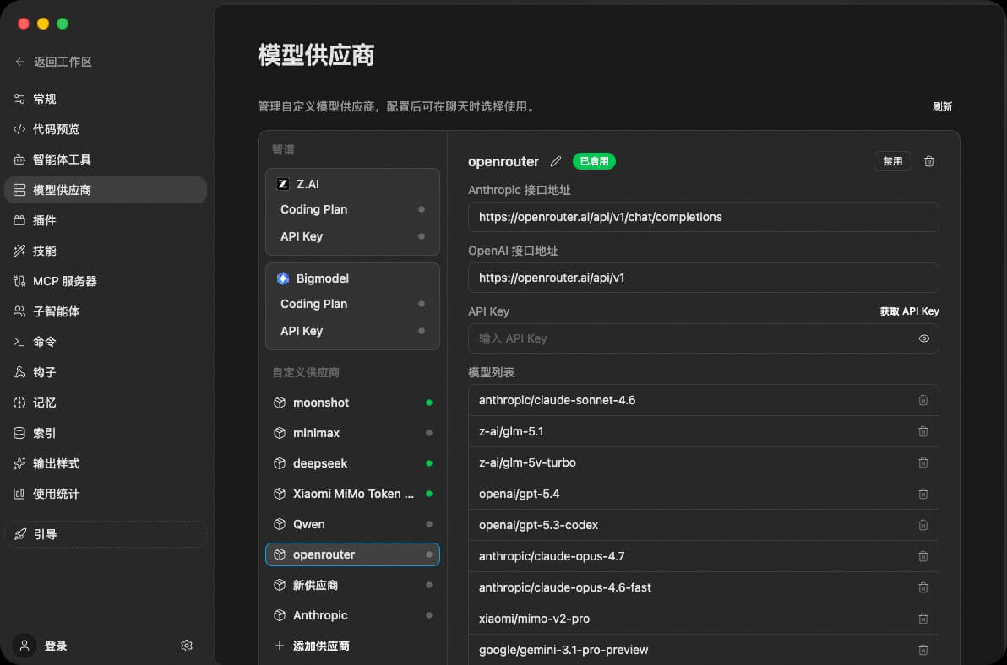Open the 常规 general settings
This screenshot has width=1007, height=665.
tap(106, 99)
